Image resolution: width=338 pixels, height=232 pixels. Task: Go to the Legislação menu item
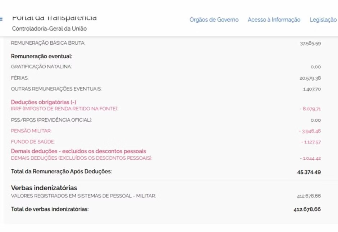(x=323, y=20)
